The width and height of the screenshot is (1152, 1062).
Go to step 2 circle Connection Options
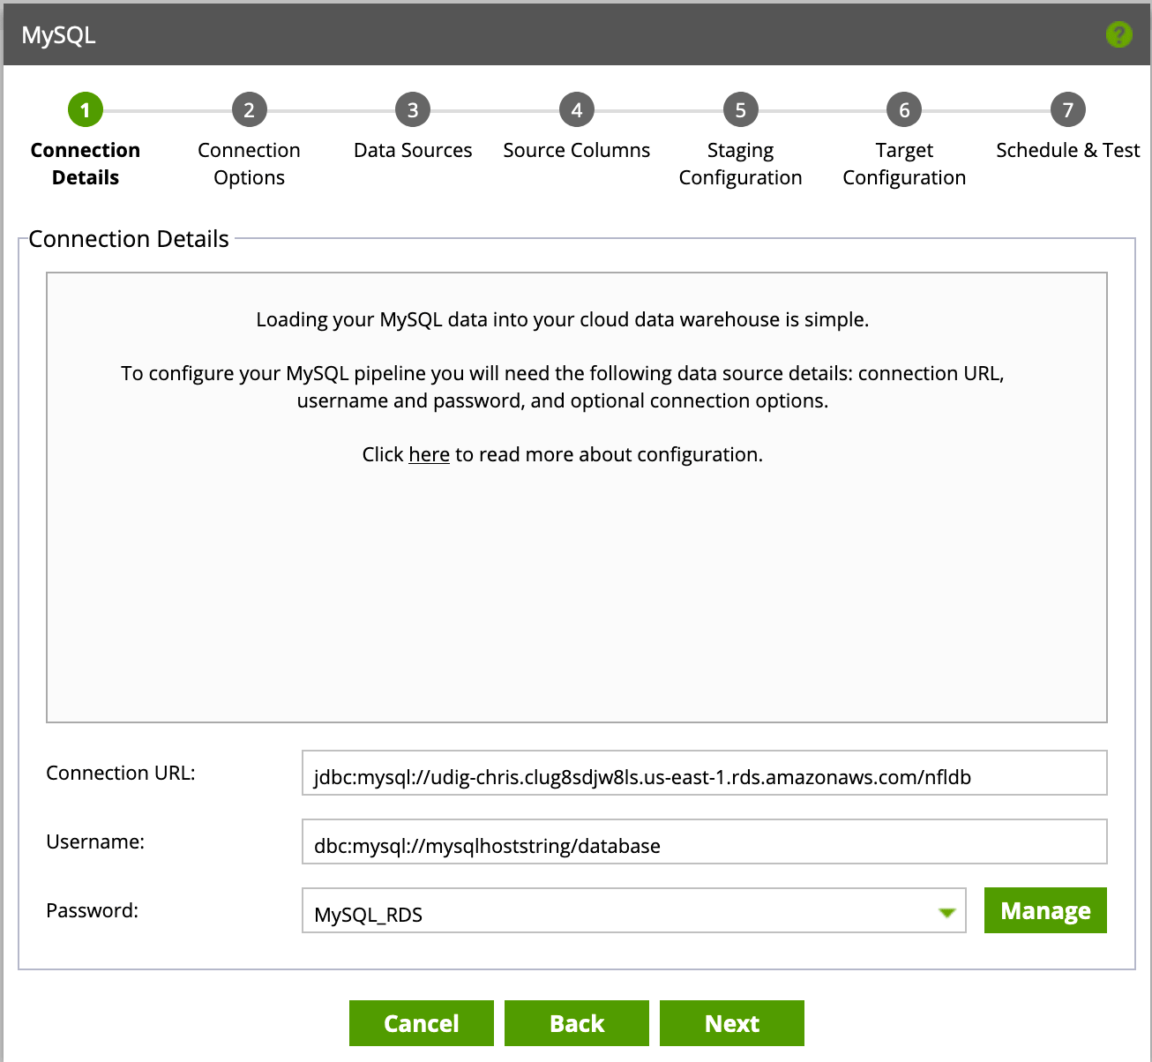249,110
